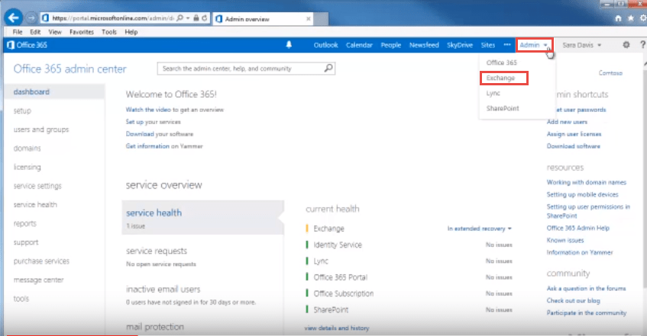Close the Admin overview tab
The width and height of the screenshot is (647, 336).
pos(309,19)
